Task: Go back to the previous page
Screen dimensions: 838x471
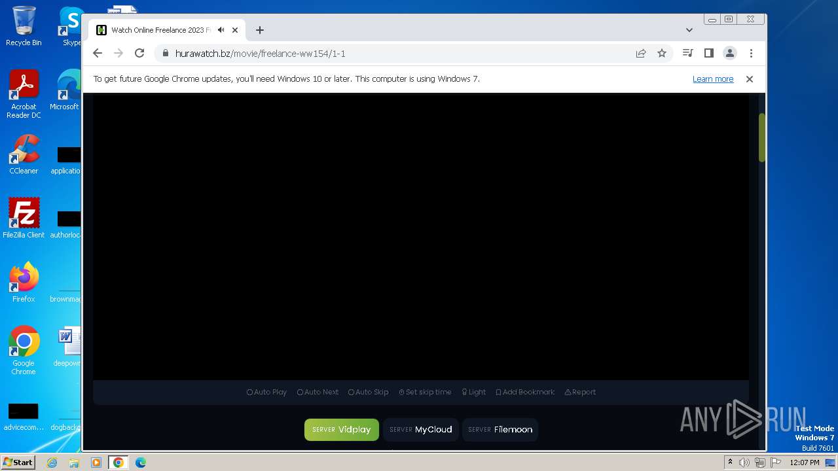Action: pos(98,54)
